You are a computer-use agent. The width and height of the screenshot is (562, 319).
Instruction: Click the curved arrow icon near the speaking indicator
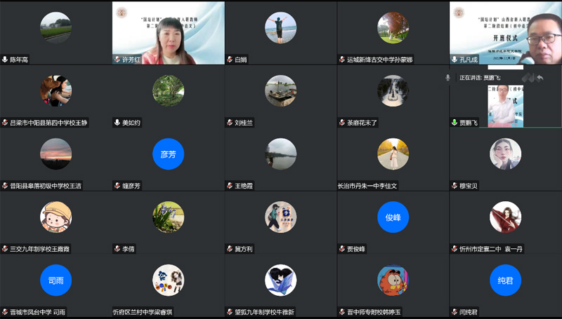[540, 78]
